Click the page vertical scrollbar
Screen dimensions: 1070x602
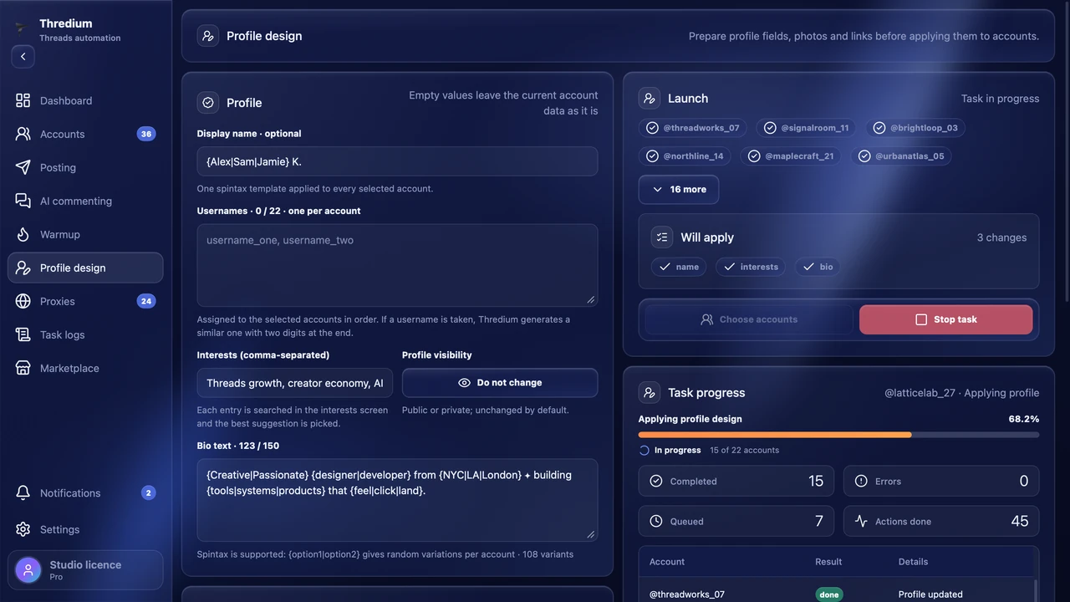[1066, 150]
